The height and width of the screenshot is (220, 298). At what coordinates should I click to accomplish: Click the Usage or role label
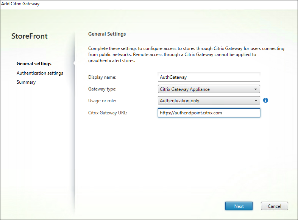coord(103,101)
